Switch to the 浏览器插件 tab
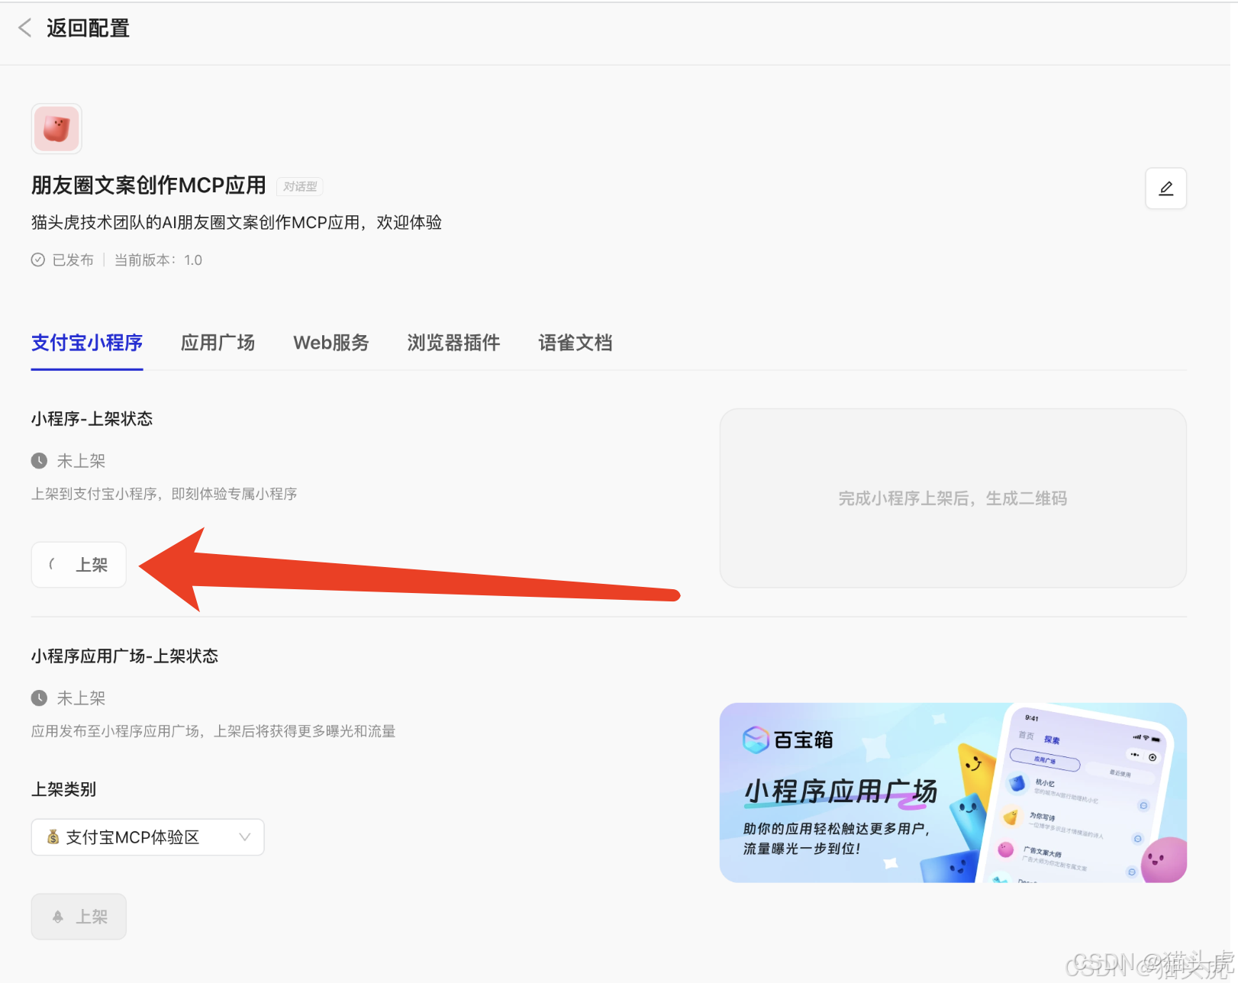Image resolution: width=1238 pixels, height=983 pixels. click(x=453, y=343)
